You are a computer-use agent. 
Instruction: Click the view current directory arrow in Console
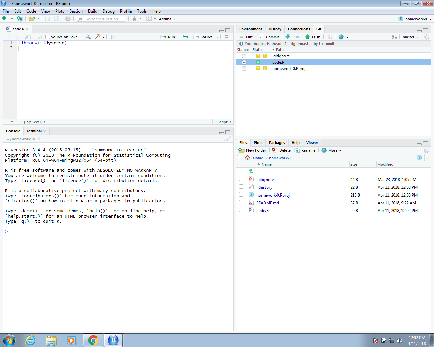pyautogui.click(x=39, y=139)
